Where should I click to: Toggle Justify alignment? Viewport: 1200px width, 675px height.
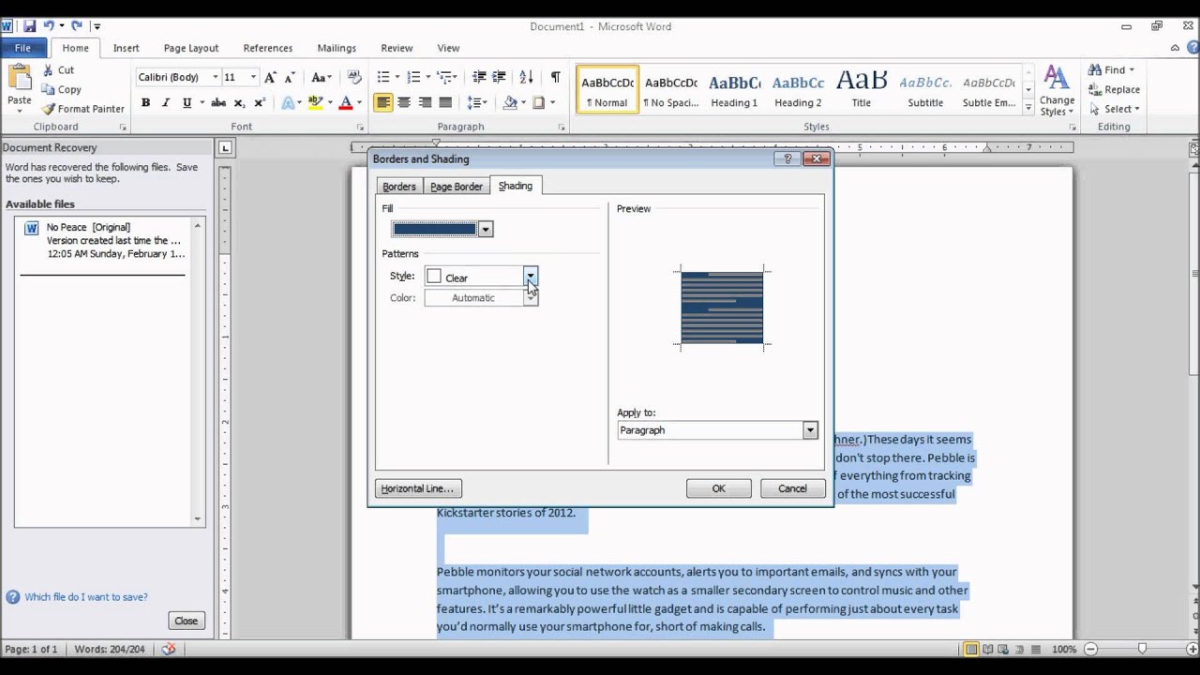[445, 103]
